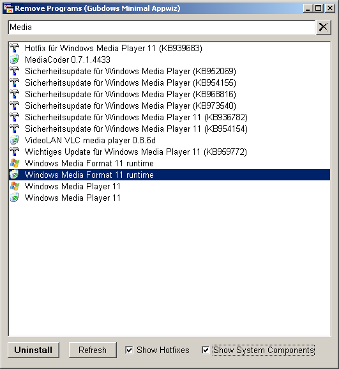The image size is (339, 369).
Task: Click the hammer icon beside Hotfix KB939683
Action: (x=15, y=48)
